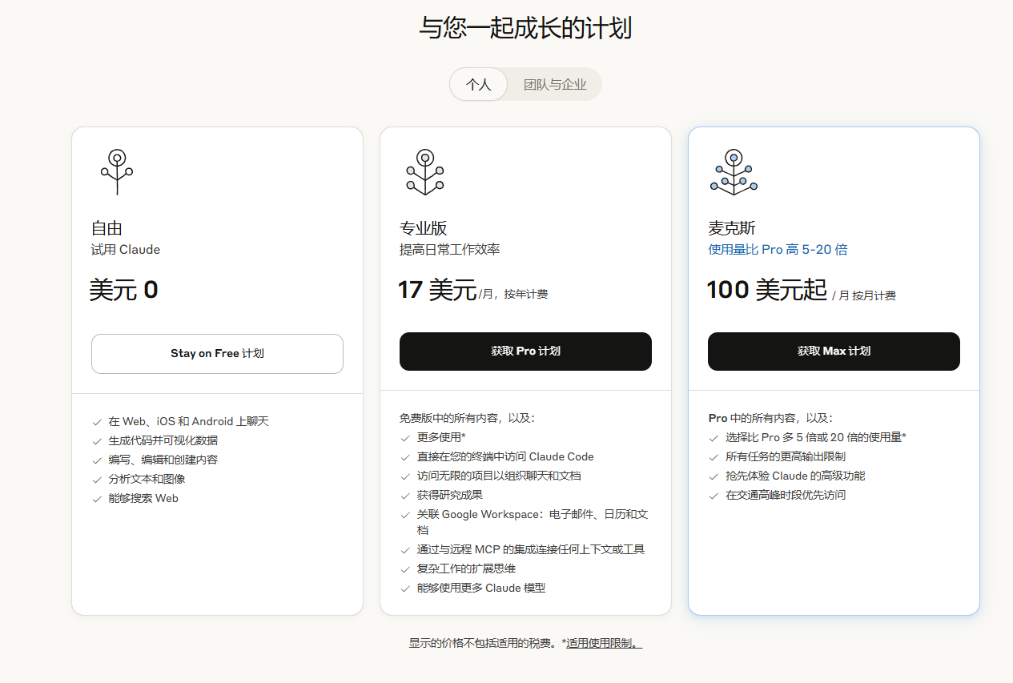Select the subtitle 提高日常工作效率
Screen dimensions: 1013x683
point(450,250)
